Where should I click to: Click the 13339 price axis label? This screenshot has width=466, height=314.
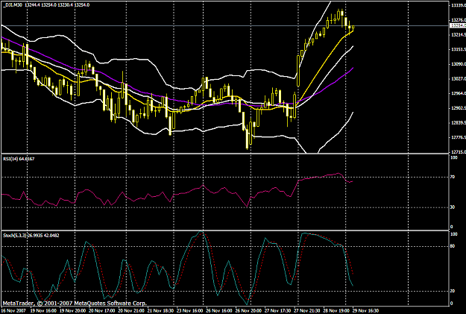click(458, 5)
